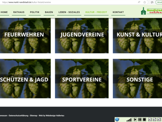Pause read-aloud with the pause button
Image resolution: width=162 pixels, height=122 pixels.
click(x=140, y=120)
